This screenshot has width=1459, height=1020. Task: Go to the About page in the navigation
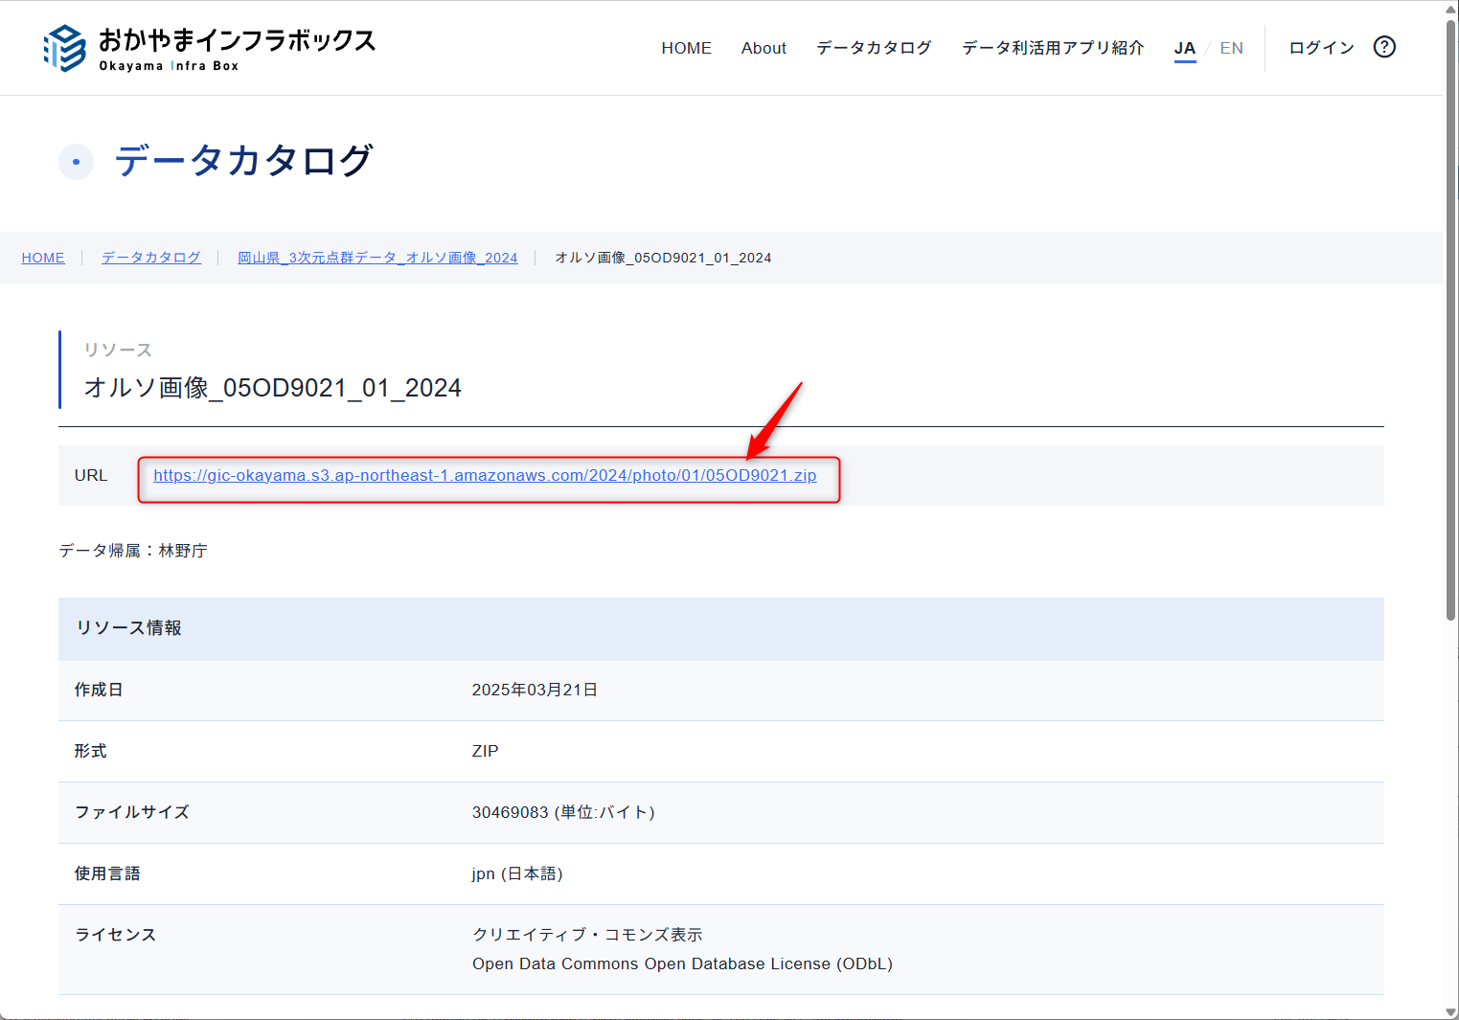click(764, 48)
